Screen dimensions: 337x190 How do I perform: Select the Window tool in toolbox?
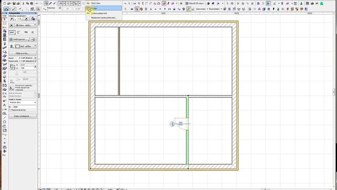coord(5,40)
